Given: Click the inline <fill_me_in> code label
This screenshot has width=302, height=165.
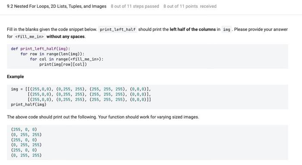Looking at the screenshot, I should coord(29,37).
